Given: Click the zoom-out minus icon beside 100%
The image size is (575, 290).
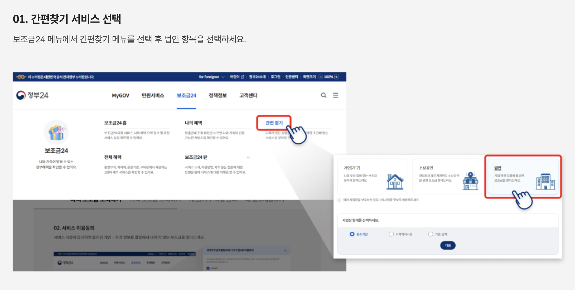Looking at the screenshot, I should click(320, 77).
